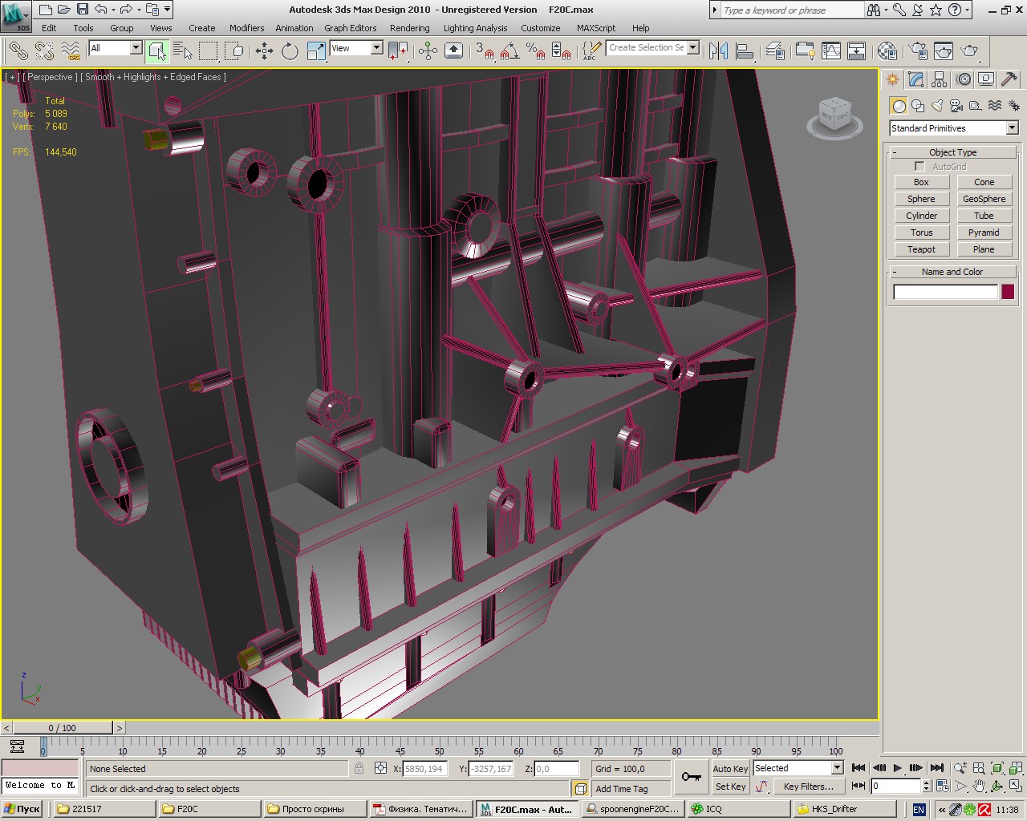Image resolution: width=1027 pixels, height=821 pixels.
Task: Click the Key Filters button
Action: tap(808, 787)
